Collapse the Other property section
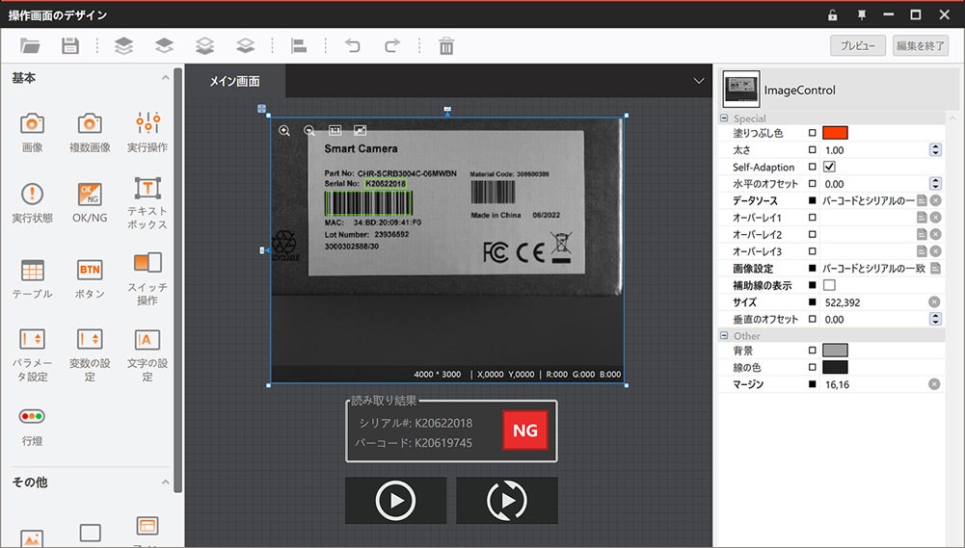Screen dimensions: 965x548 coord(725,336)
